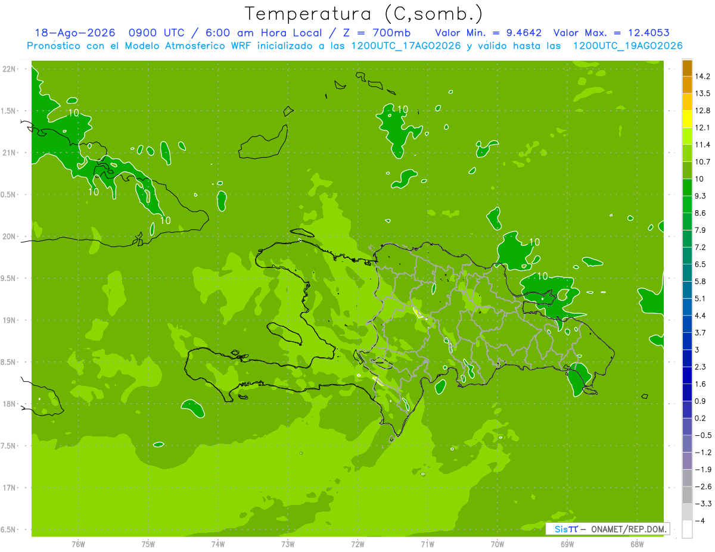Click legend label "14.2"
This screenshot has width=715, height=552.
click(x=702, y=76)
